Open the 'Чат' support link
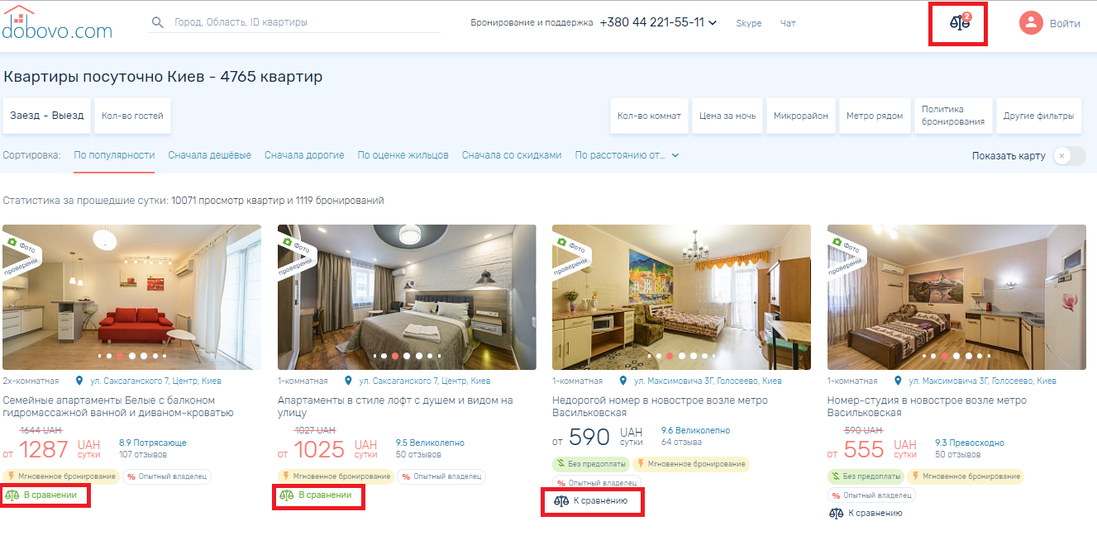1097x540 pixels. point(788,23)
